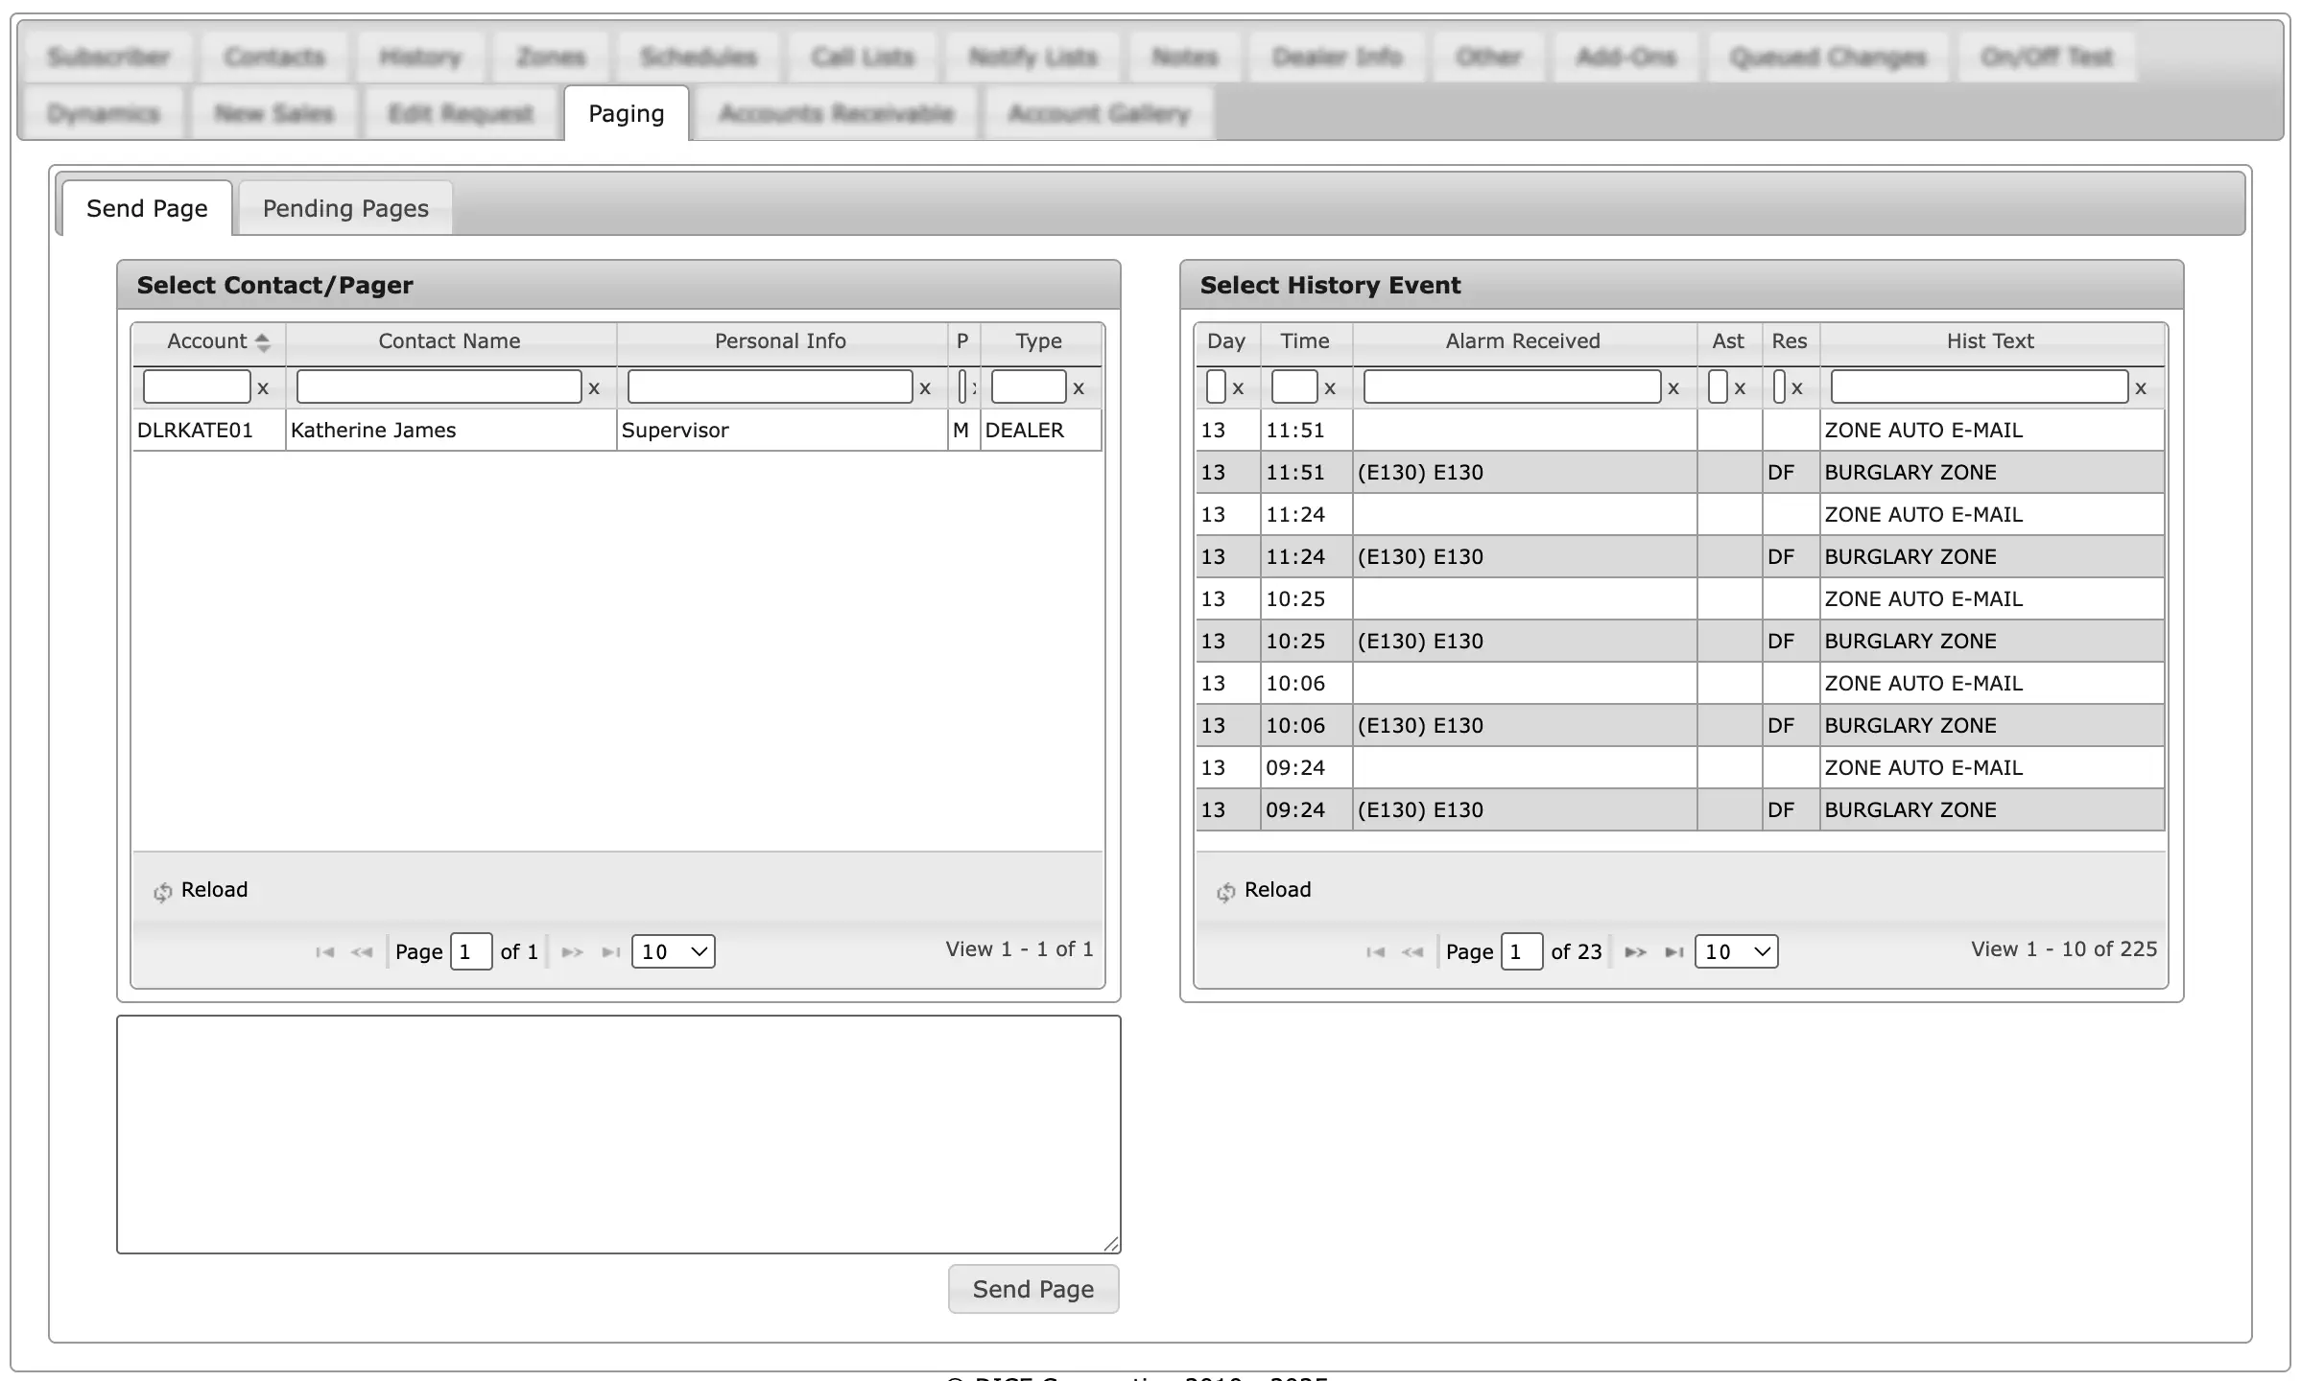Clear the Personal Info filter with x
Viewport: 2301px width, 1381px height.
(925, 388)
